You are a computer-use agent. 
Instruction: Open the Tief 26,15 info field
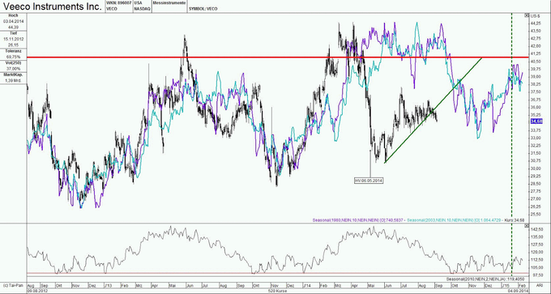point(14,40)
